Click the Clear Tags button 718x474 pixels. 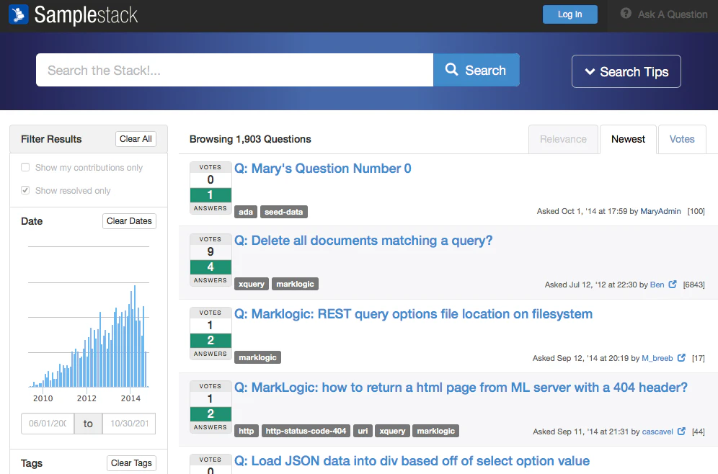pyautogui.click(x=131, y=463)
